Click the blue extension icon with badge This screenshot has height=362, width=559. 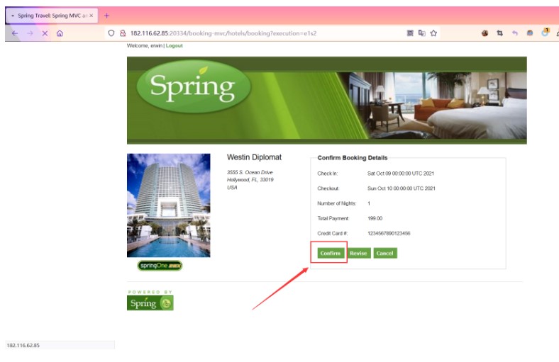(x=545, y=33)
